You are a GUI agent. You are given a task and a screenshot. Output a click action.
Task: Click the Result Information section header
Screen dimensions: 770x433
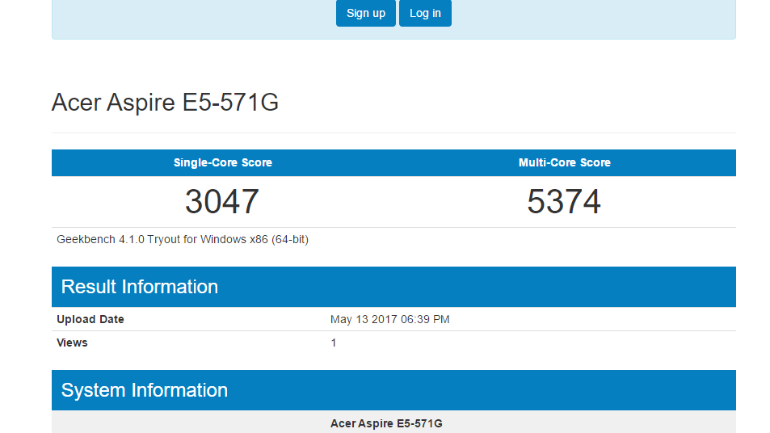pyautogui.click(x=393, y=287)
